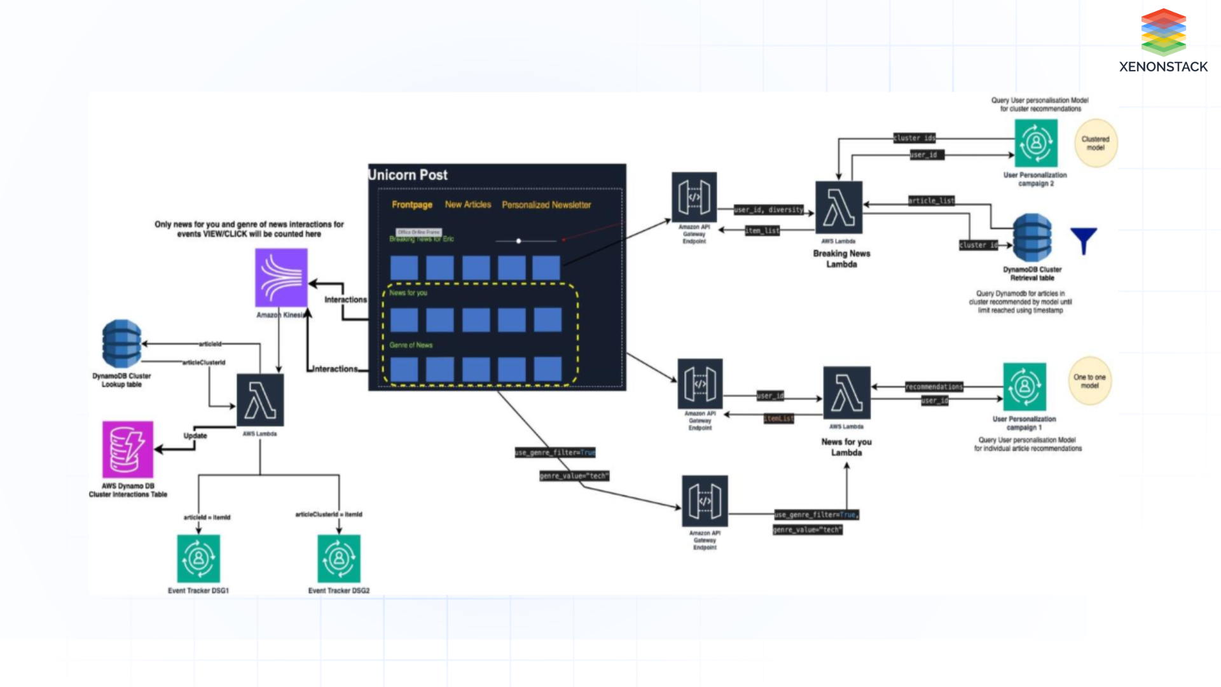Viewport: 1221px width, 687px height.
Task: Select the Amazon Kinesis icon
Action: pyautogui.click(x=281, y=277)
